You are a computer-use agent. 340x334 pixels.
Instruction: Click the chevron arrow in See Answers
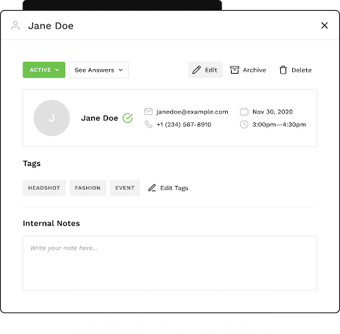pyautogui.click(x=121, y=70)
